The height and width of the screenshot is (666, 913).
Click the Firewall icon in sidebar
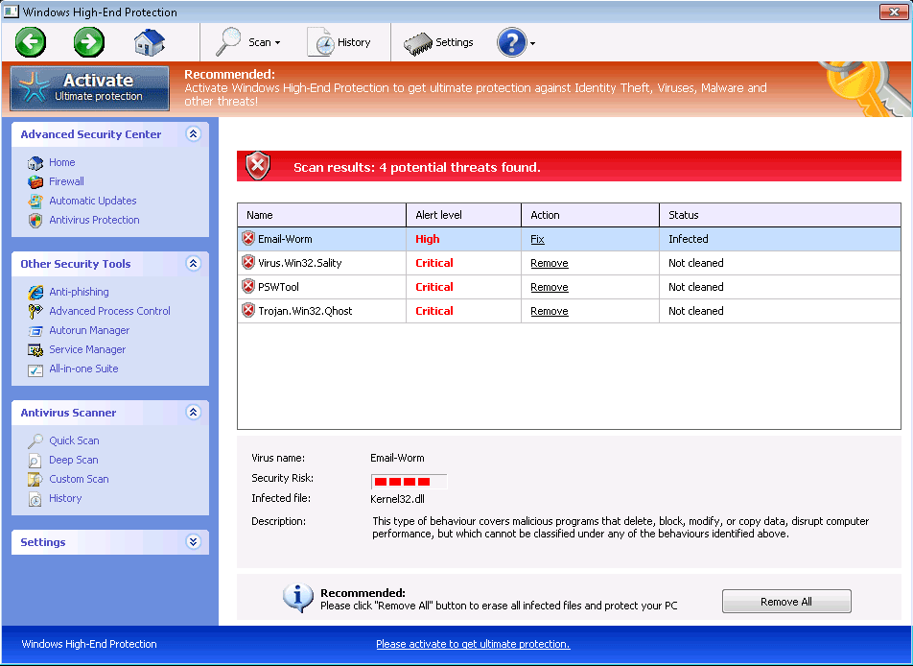coord(35,181)
